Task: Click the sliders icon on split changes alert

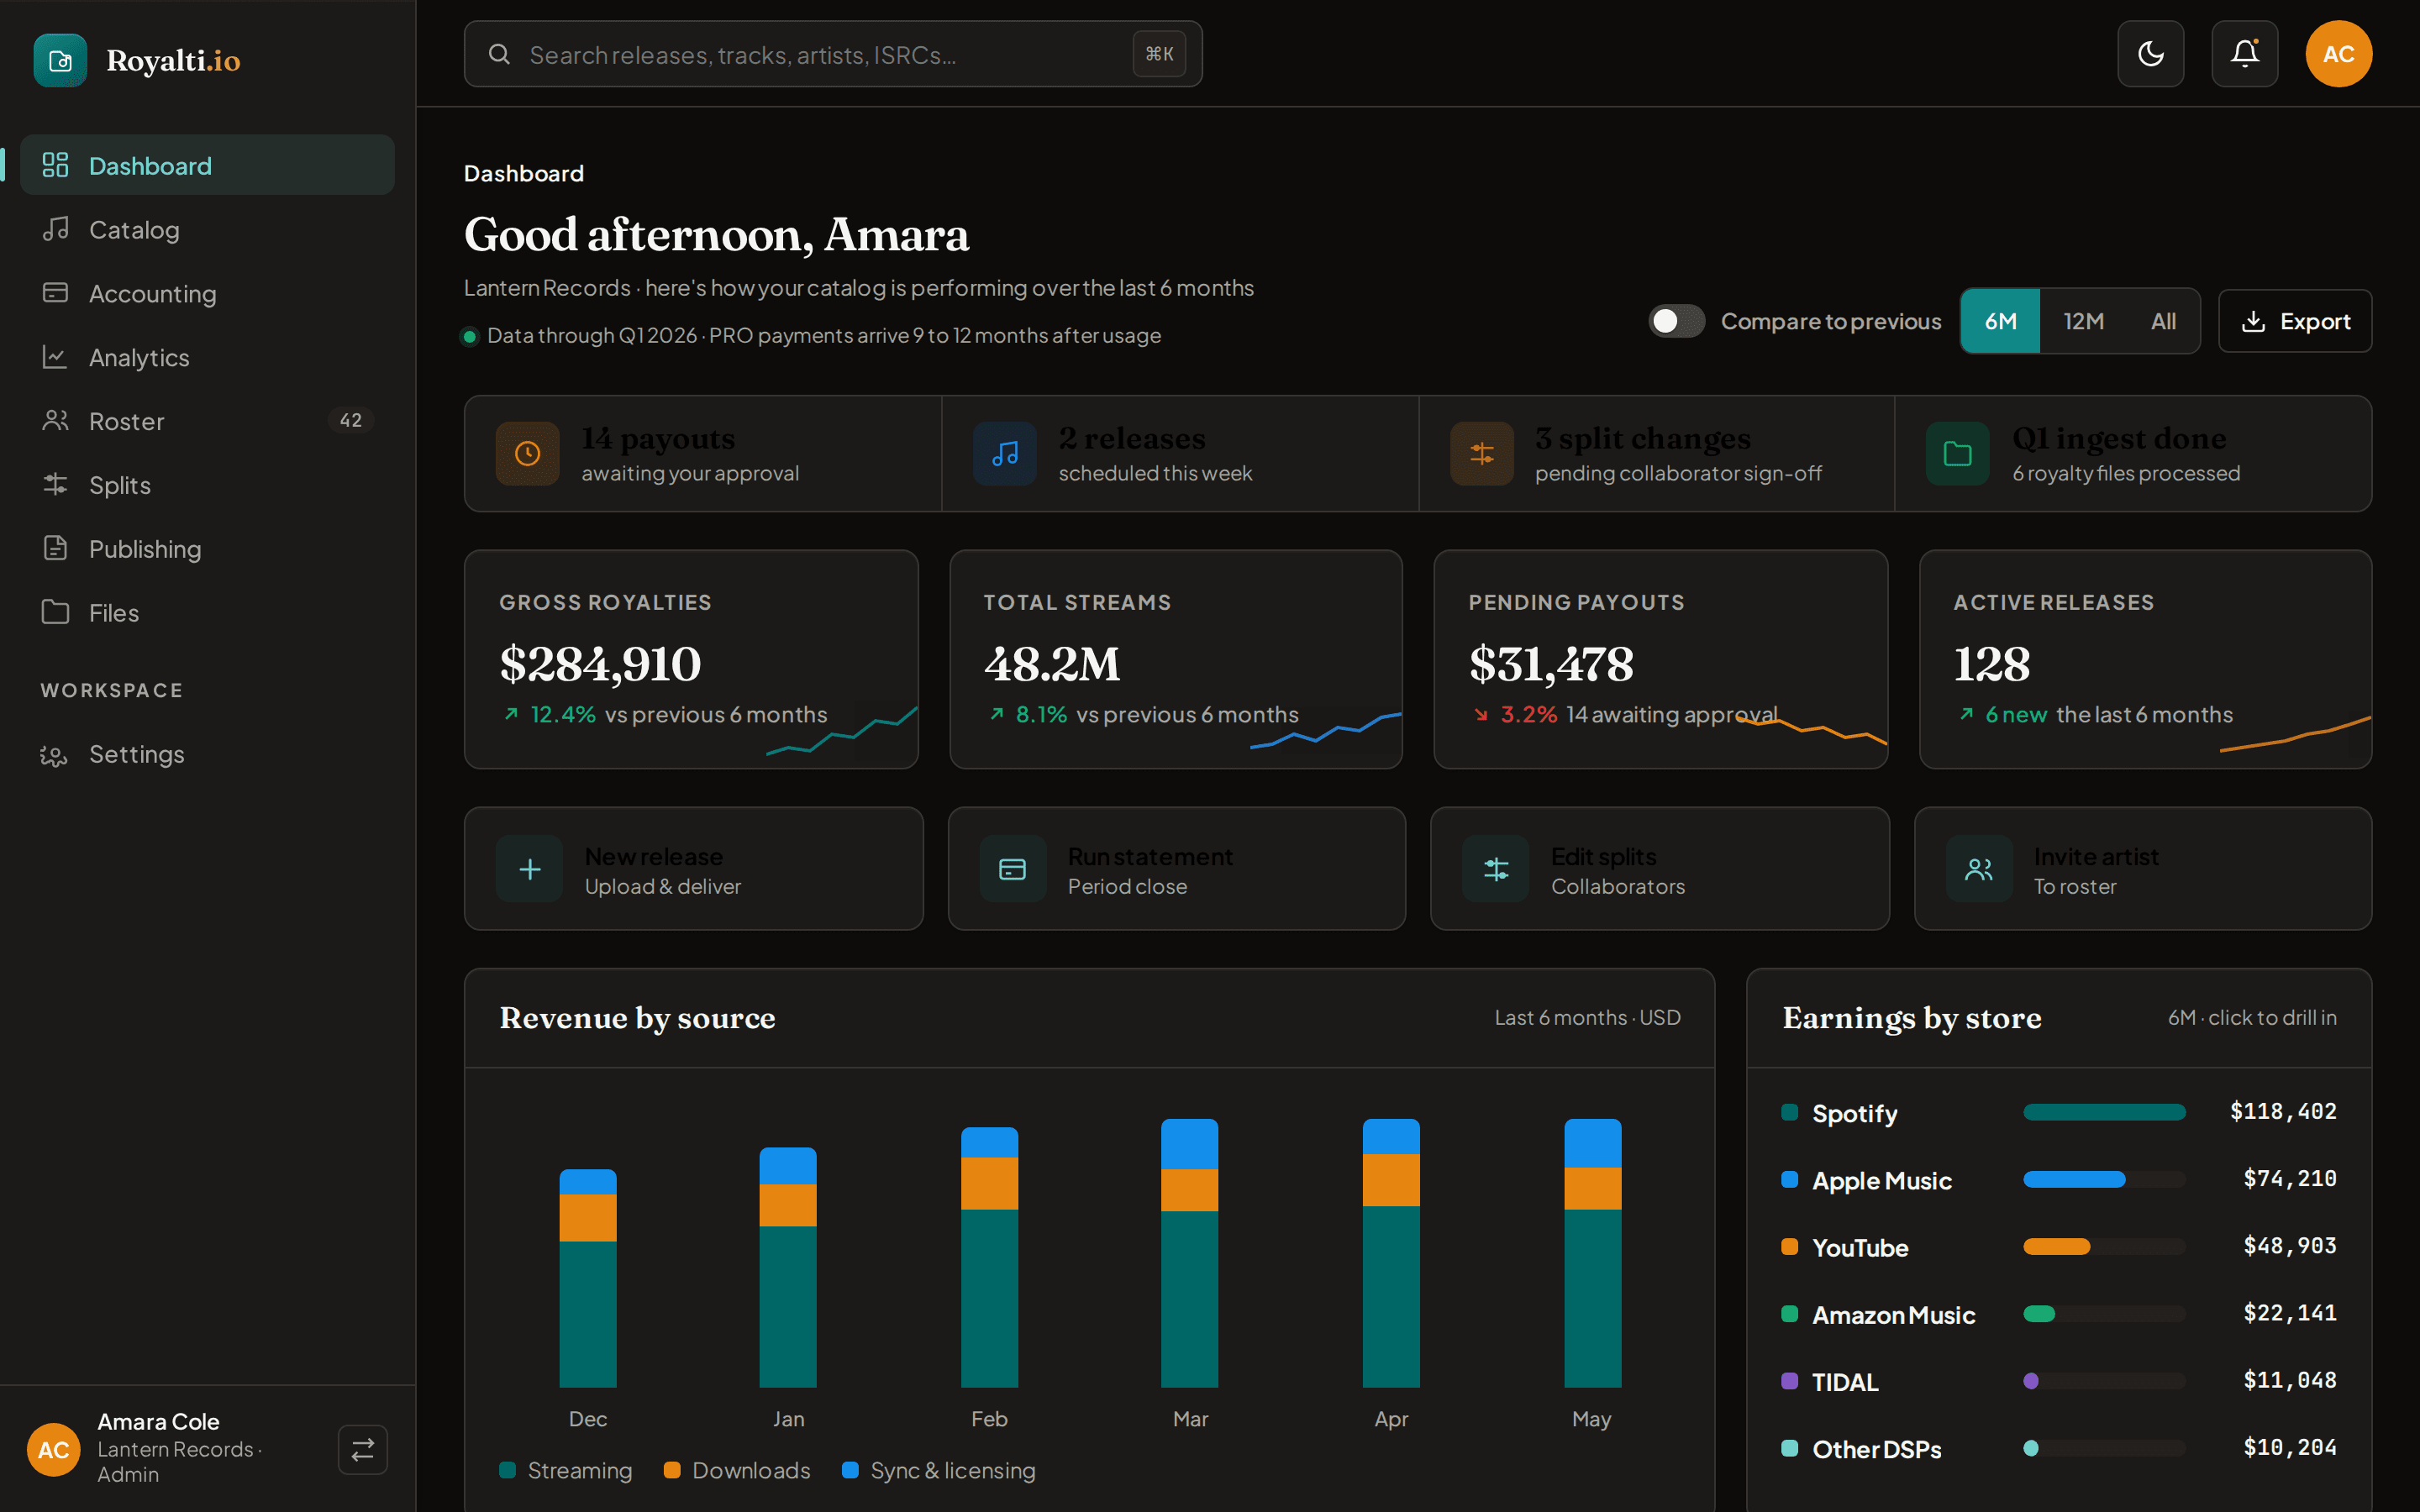Action: click(1482, 454)
